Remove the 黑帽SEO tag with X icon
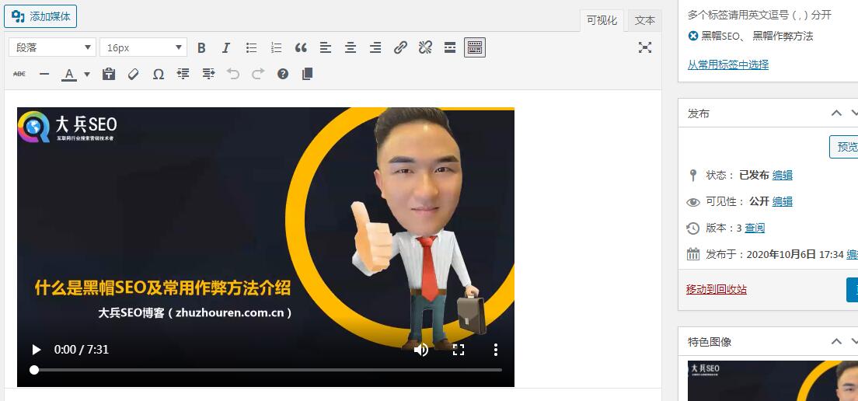Image resolution: width=858 pixels, height=401 pixels. 693,36
